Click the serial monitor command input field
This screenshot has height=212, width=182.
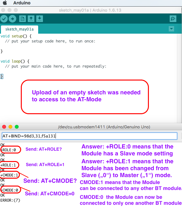tap(90, 136)
